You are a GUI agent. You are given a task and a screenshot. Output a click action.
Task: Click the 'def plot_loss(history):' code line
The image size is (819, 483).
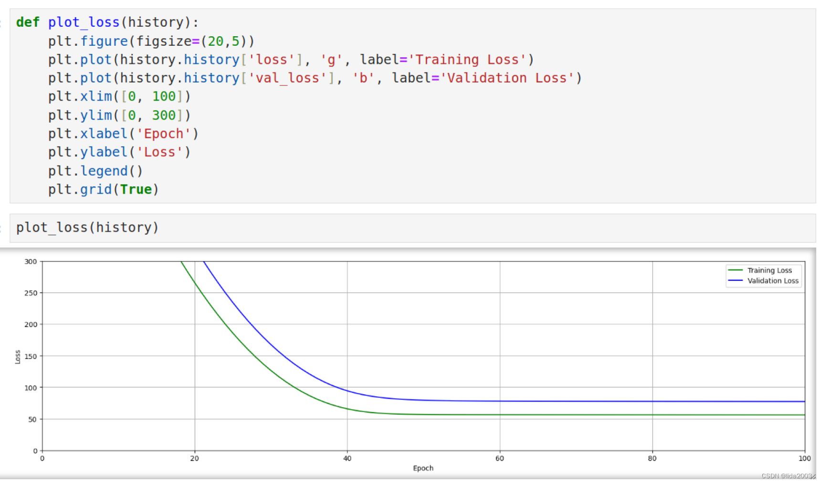click(107, 22)
